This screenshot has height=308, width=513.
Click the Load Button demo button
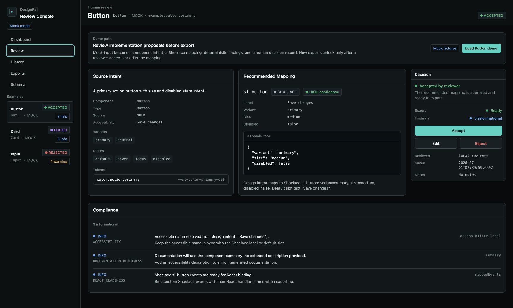click(481, 48)
